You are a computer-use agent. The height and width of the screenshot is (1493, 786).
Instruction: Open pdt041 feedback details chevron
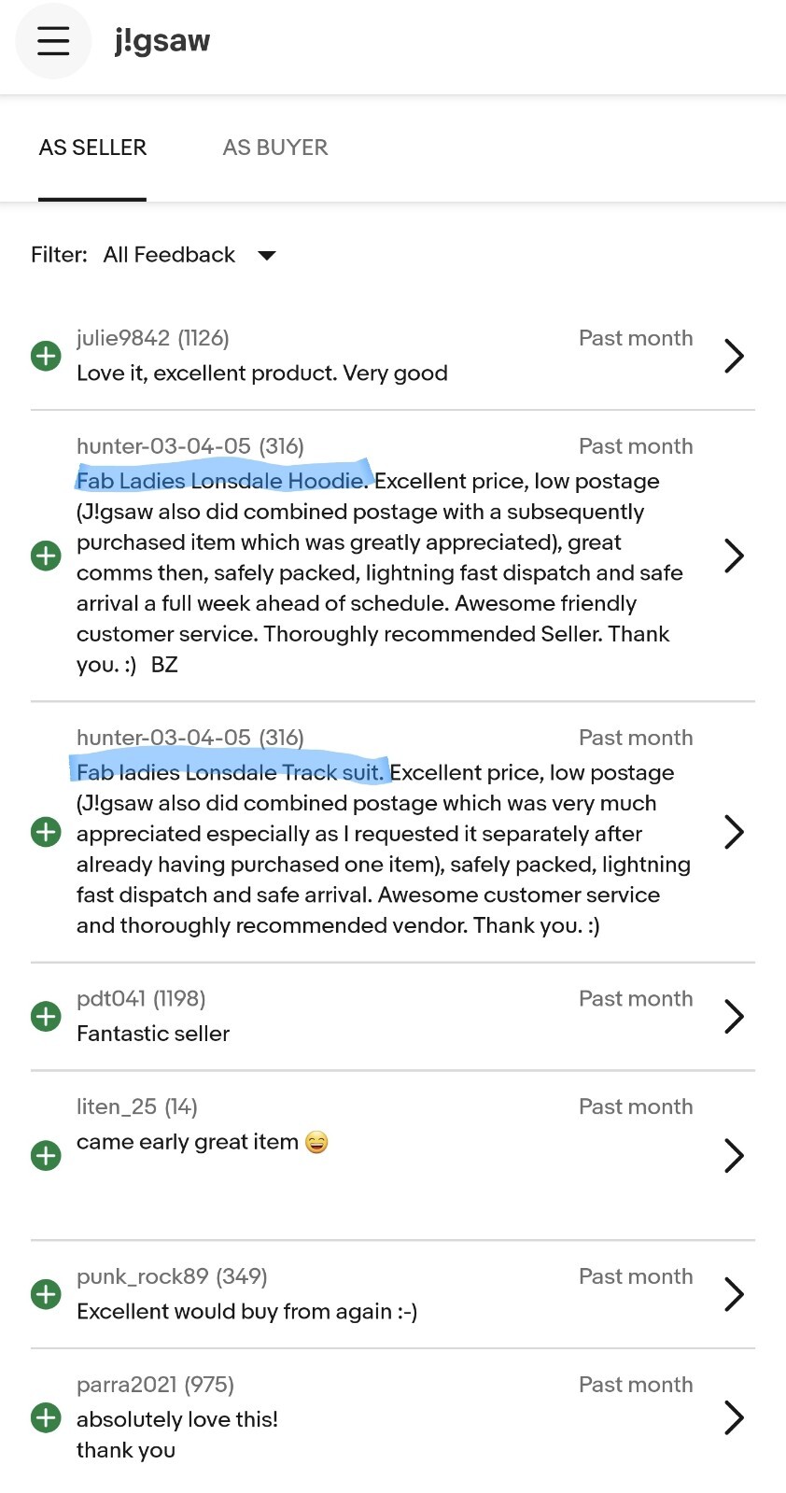[x=735, y=1016]
